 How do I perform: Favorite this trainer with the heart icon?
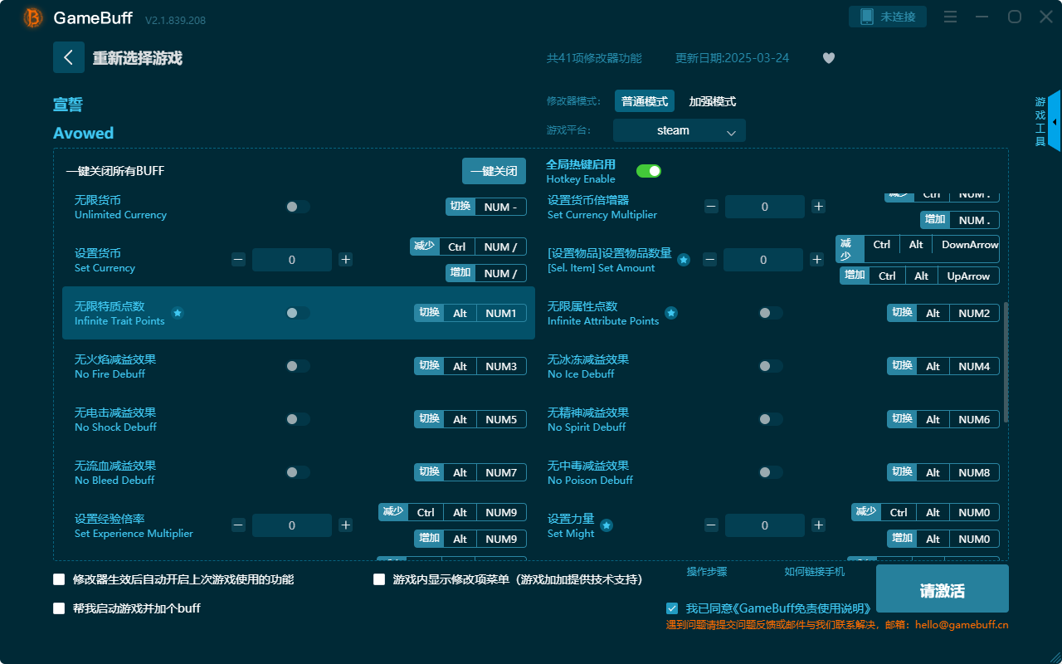point(828,58)
